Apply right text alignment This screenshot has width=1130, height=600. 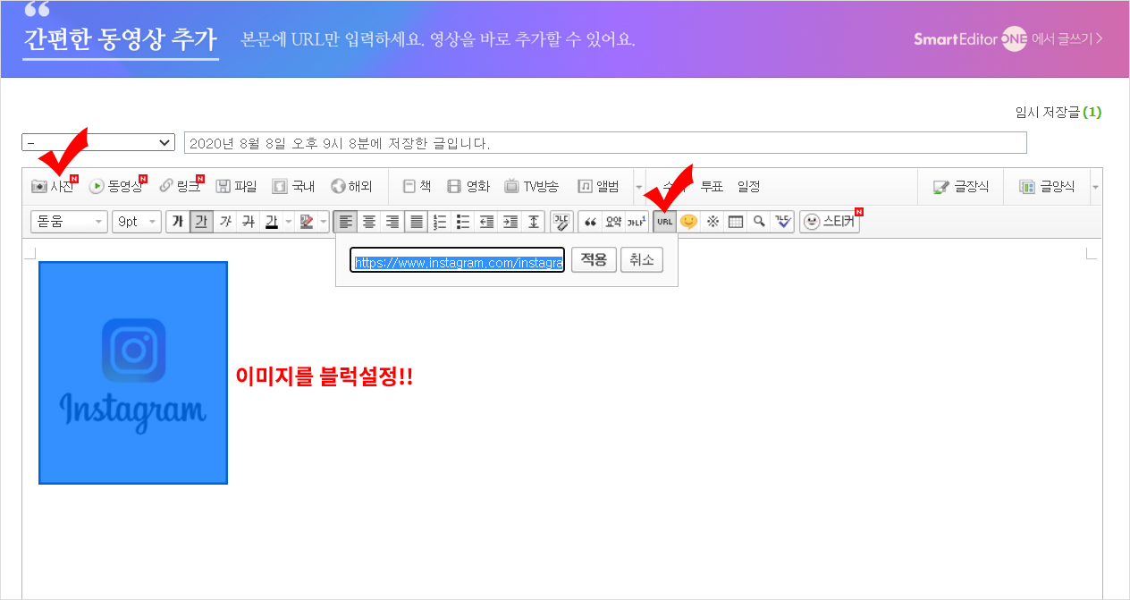[392, 222]
